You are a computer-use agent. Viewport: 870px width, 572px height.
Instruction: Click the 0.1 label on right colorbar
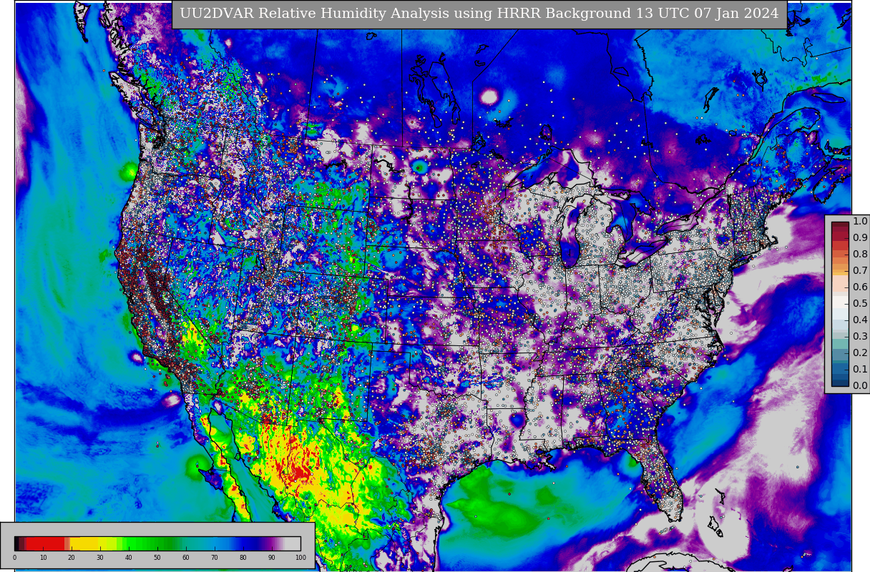click(860, 370)
